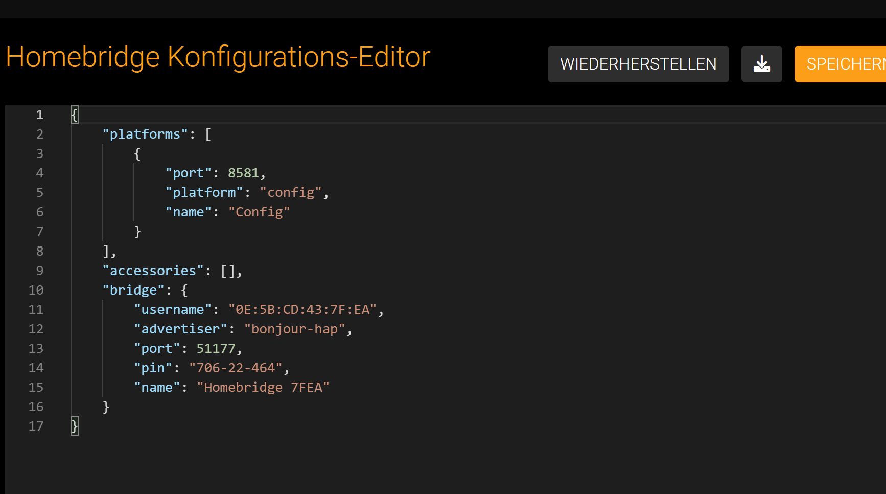Screen dimensions: 886x494
Task: Click the Homebridge Konfigurations-Editor heading
Action: pyautogui.click(x=218, y=57)
